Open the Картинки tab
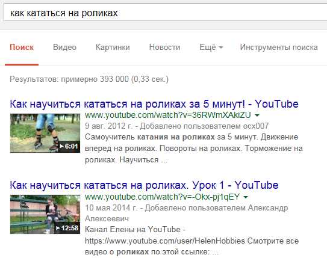327x258 pixels. pos(113,48)
